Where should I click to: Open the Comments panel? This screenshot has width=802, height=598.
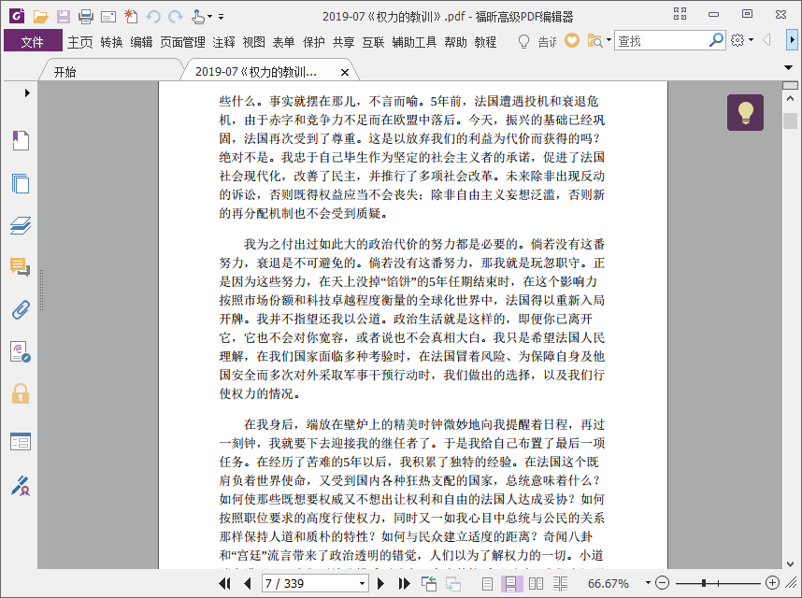click(21, 267)
